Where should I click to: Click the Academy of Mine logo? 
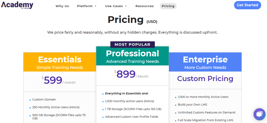[17, 5]
